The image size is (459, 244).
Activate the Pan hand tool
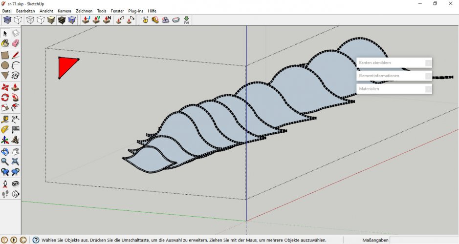point(15,151)
